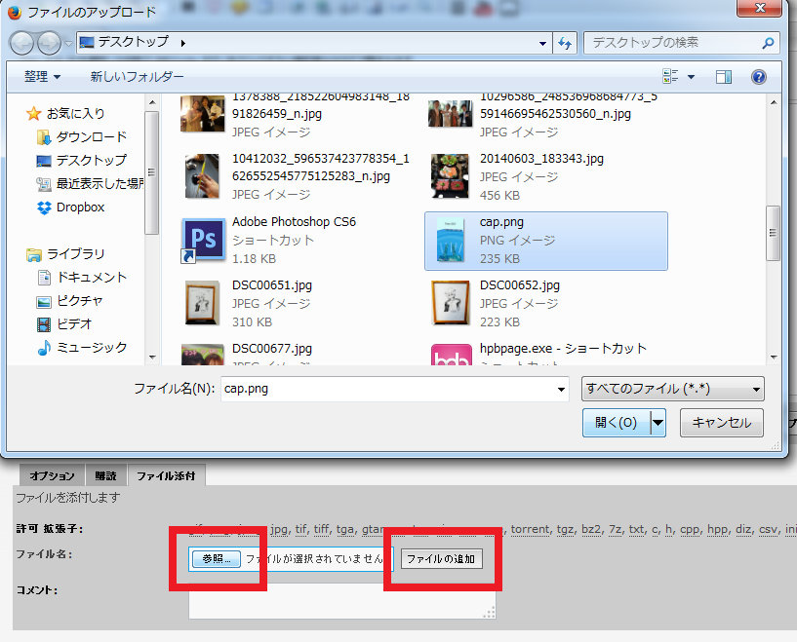Click the search magnifier icon
797x642 pixels.
coord(768,43)
